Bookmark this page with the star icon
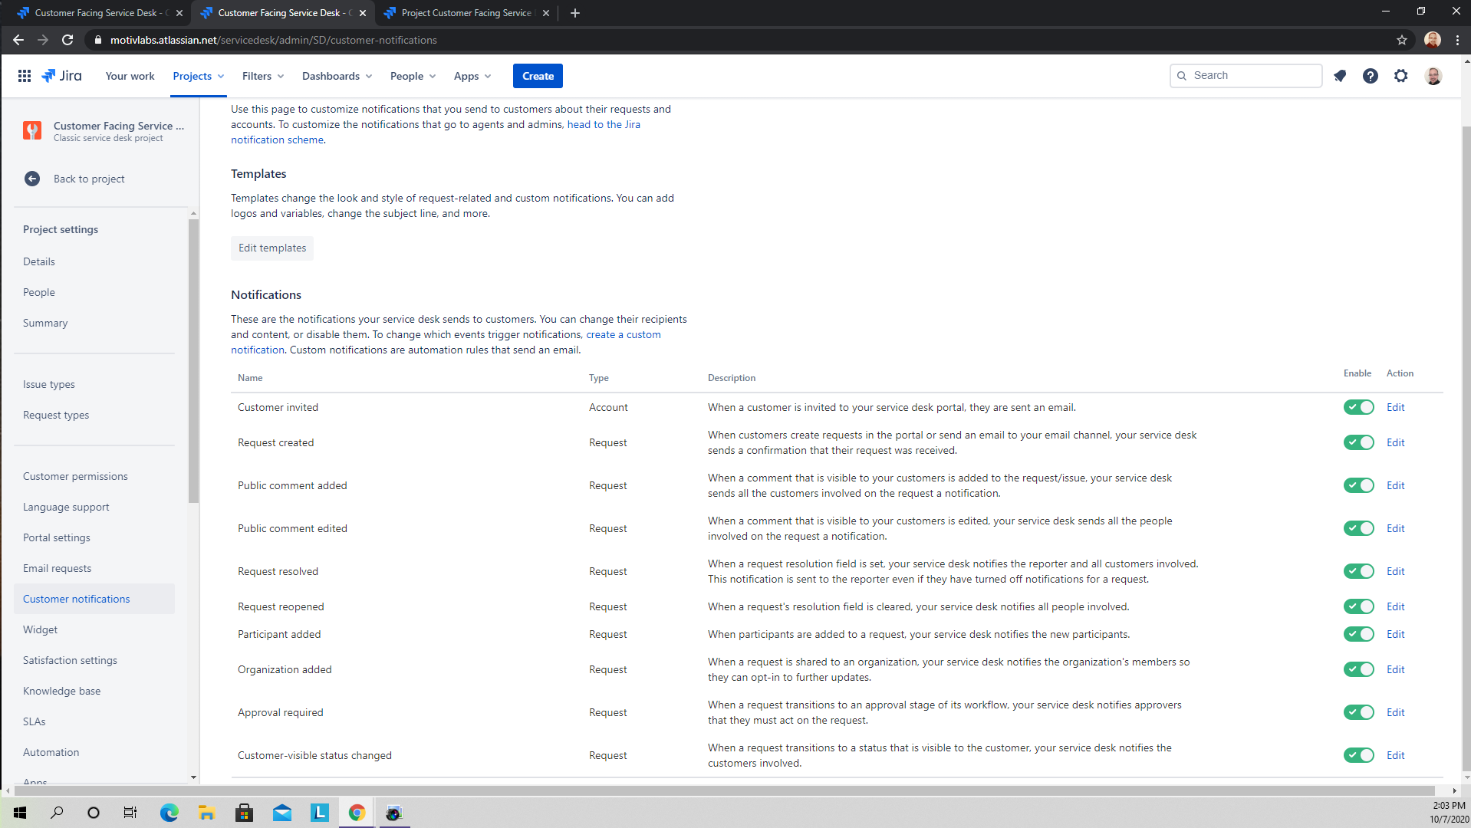 pyautogui.click(x=1402, y=40)
